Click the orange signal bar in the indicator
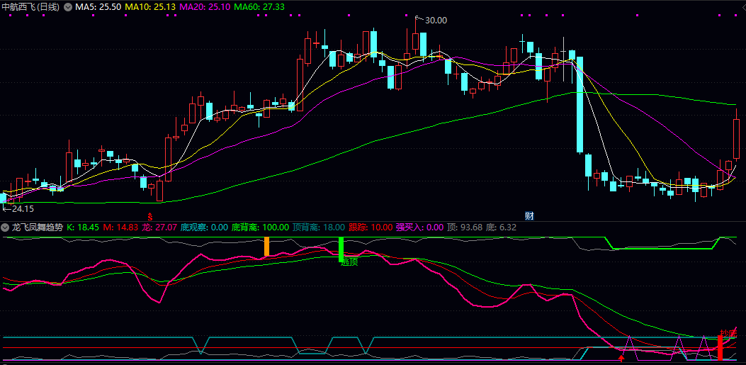Viewport: 746px width, 365px height. coord(266,246)
